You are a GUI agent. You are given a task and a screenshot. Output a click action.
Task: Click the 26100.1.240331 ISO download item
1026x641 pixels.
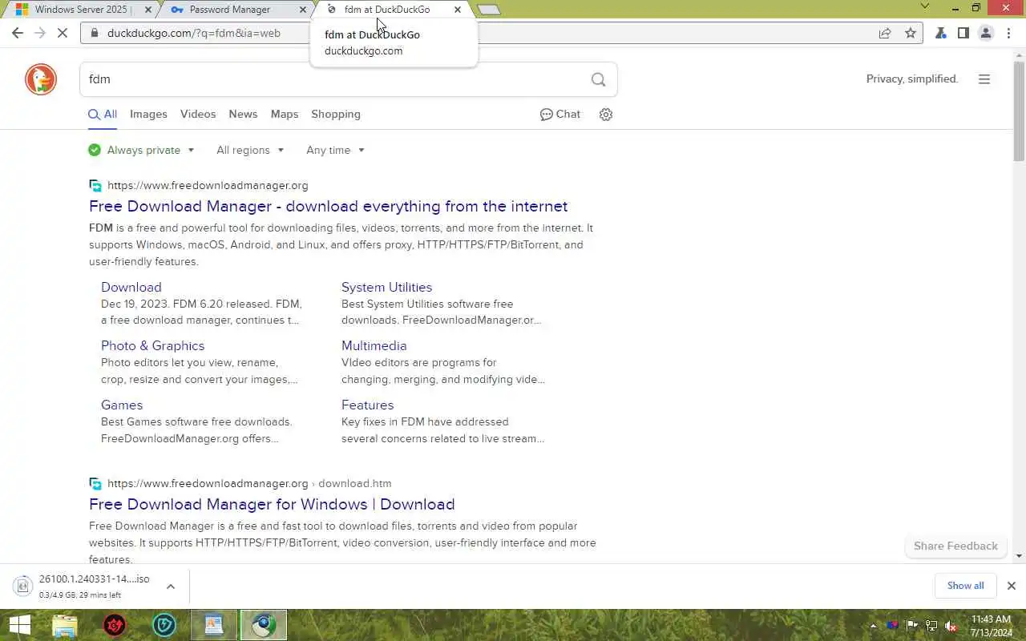pyautogui.click(x=95, y=586)
